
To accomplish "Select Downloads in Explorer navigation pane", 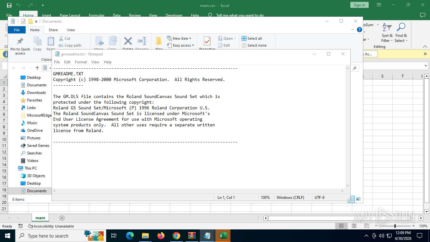I will pyautogui.click(x=36, y=93).
